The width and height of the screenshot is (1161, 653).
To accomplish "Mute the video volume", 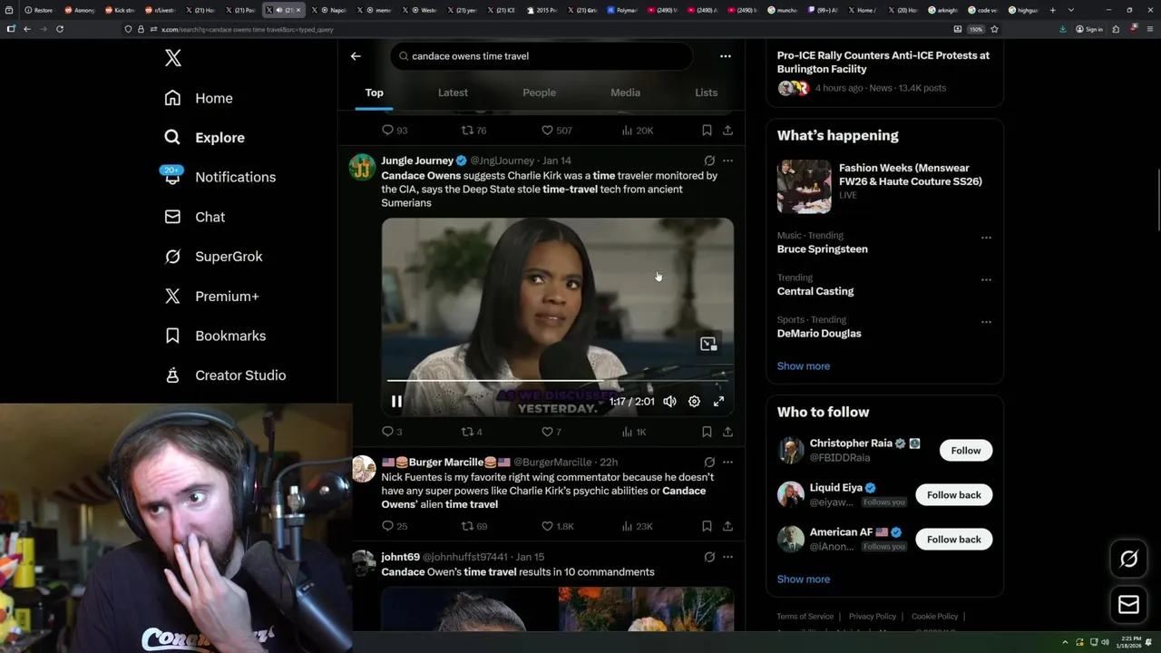I will [669, 401].
